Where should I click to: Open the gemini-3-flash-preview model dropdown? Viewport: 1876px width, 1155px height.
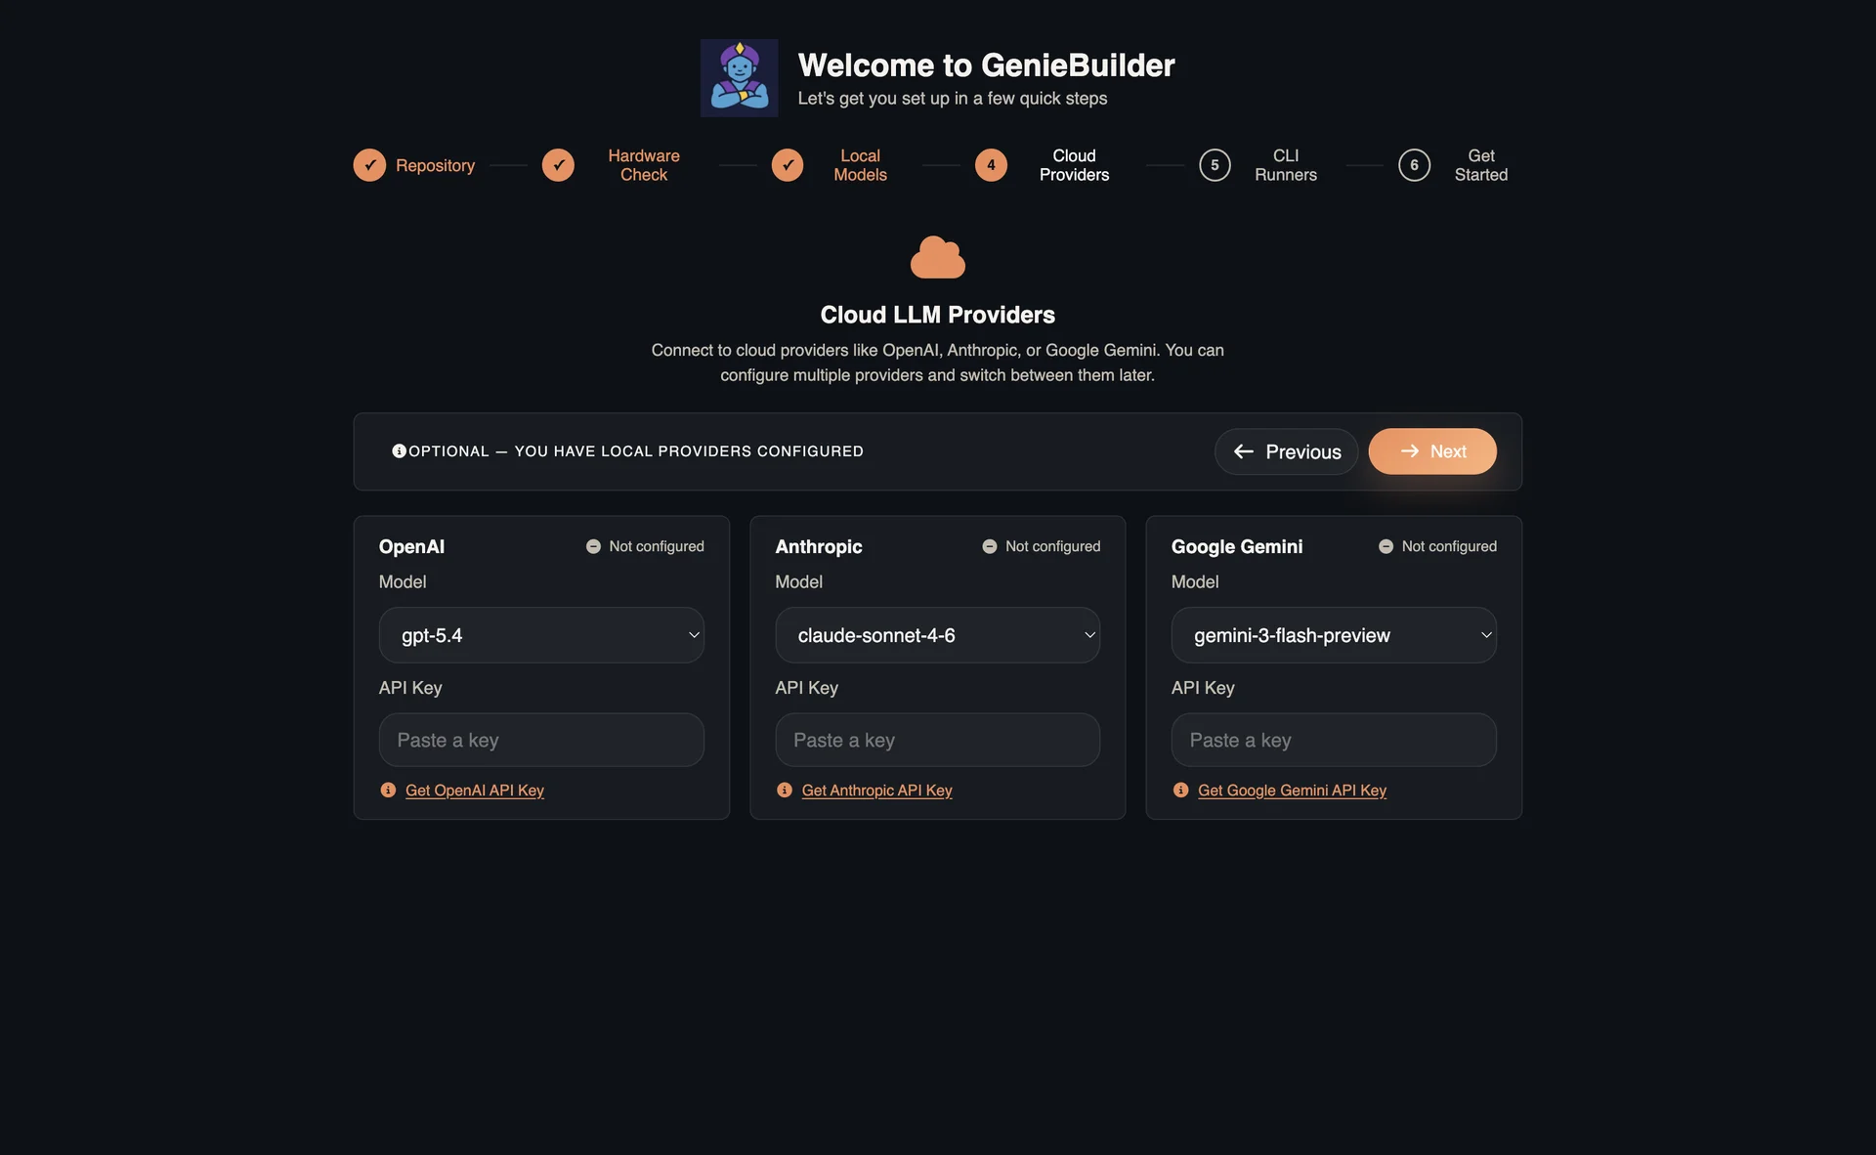coord(1334,635)
